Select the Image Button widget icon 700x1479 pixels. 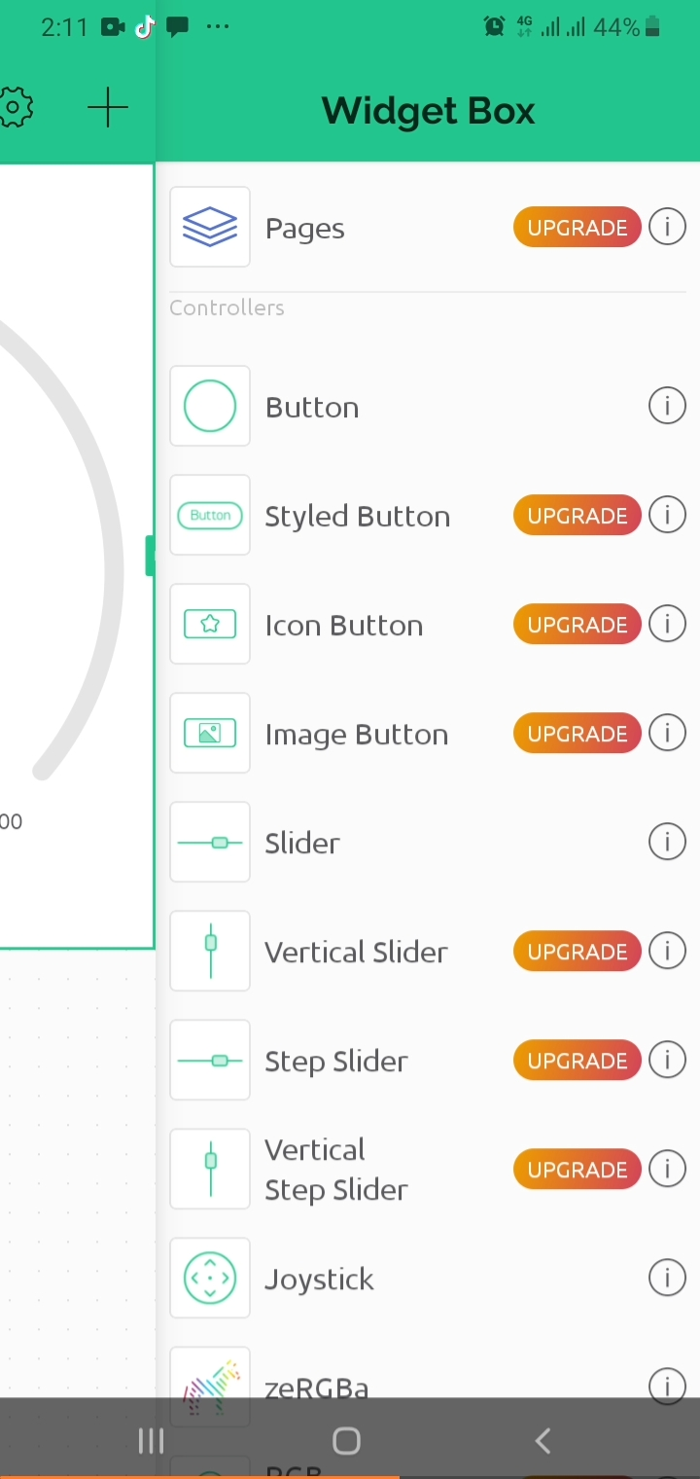tap(210, 733)
